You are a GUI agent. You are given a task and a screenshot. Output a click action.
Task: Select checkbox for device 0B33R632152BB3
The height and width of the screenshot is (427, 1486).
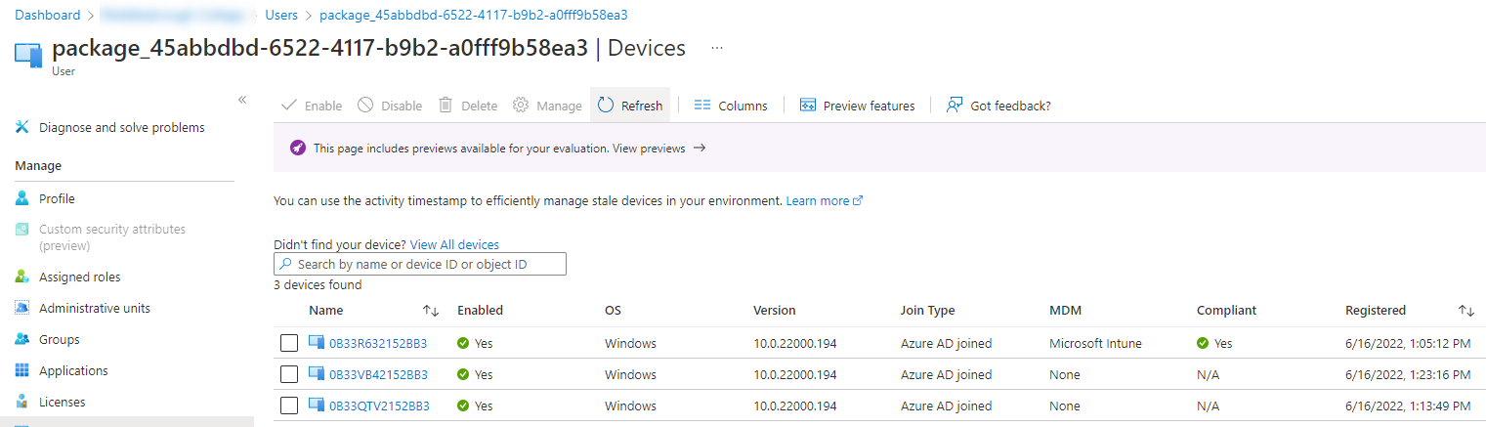coord(289,343)
